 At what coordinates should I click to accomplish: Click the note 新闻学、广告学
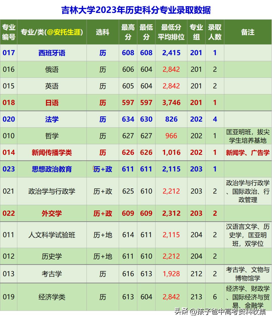[x=248, y=153]
